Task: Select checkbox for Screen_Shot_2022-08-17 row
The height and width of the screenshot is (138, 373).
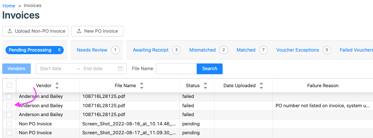Action: click(x=9, y=133)
